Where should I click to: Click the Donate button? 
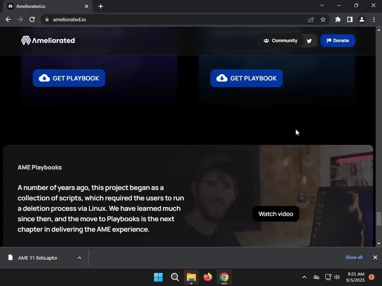click(x=338, y=41)
